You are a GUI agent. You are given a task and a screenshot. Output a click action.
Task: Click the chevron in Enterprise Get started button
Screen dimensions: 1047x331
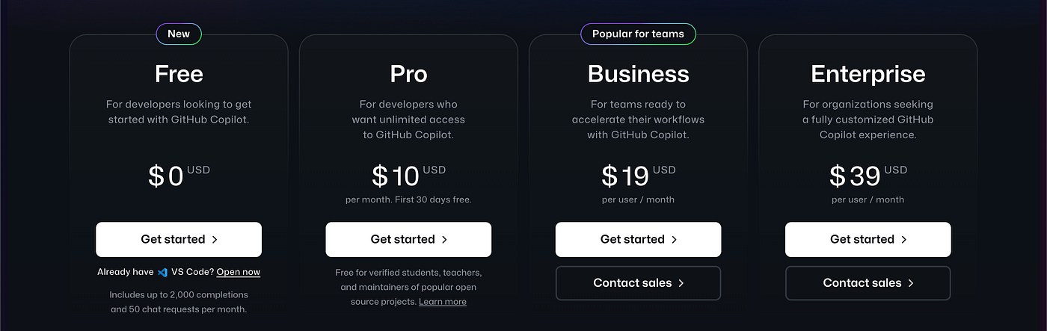903,240
